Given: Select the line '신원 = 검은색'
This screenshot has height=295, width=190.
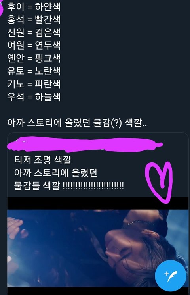Looking at the screenshot, I should (x=34, y=33).
